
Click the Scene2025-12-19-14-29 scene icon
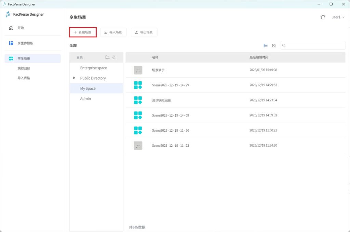coord(138,85)
